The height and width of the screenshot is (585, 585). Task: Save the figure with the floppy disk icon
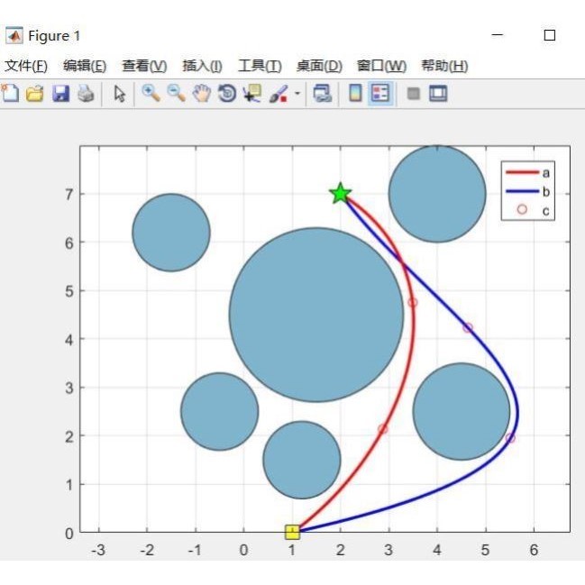point(60,93)
